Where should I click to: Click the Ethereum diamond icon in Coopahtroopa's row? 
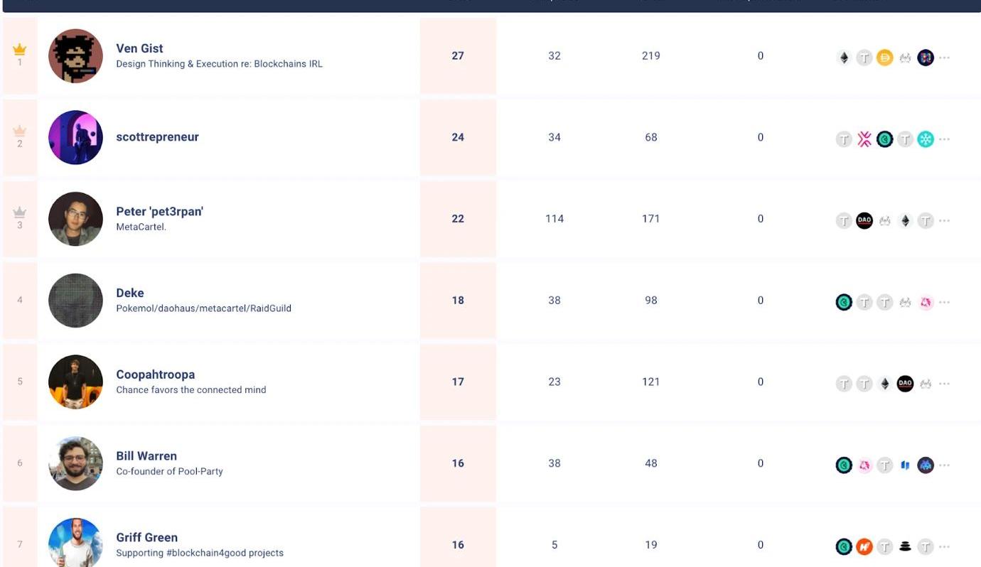click(x=884, y=384)
